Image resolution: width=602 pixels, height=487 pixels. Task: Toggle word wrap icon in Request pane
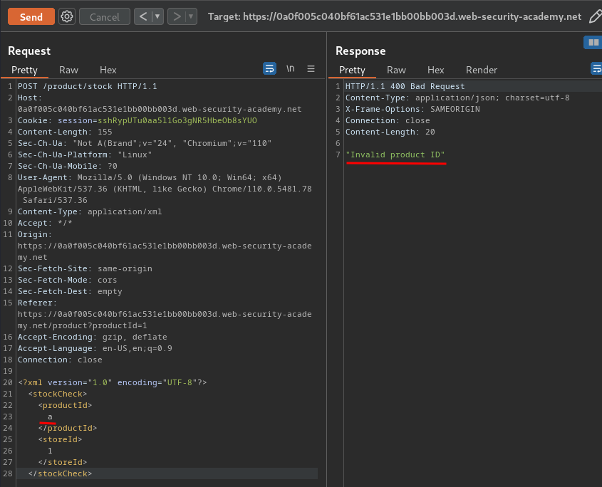coord(269,68)
